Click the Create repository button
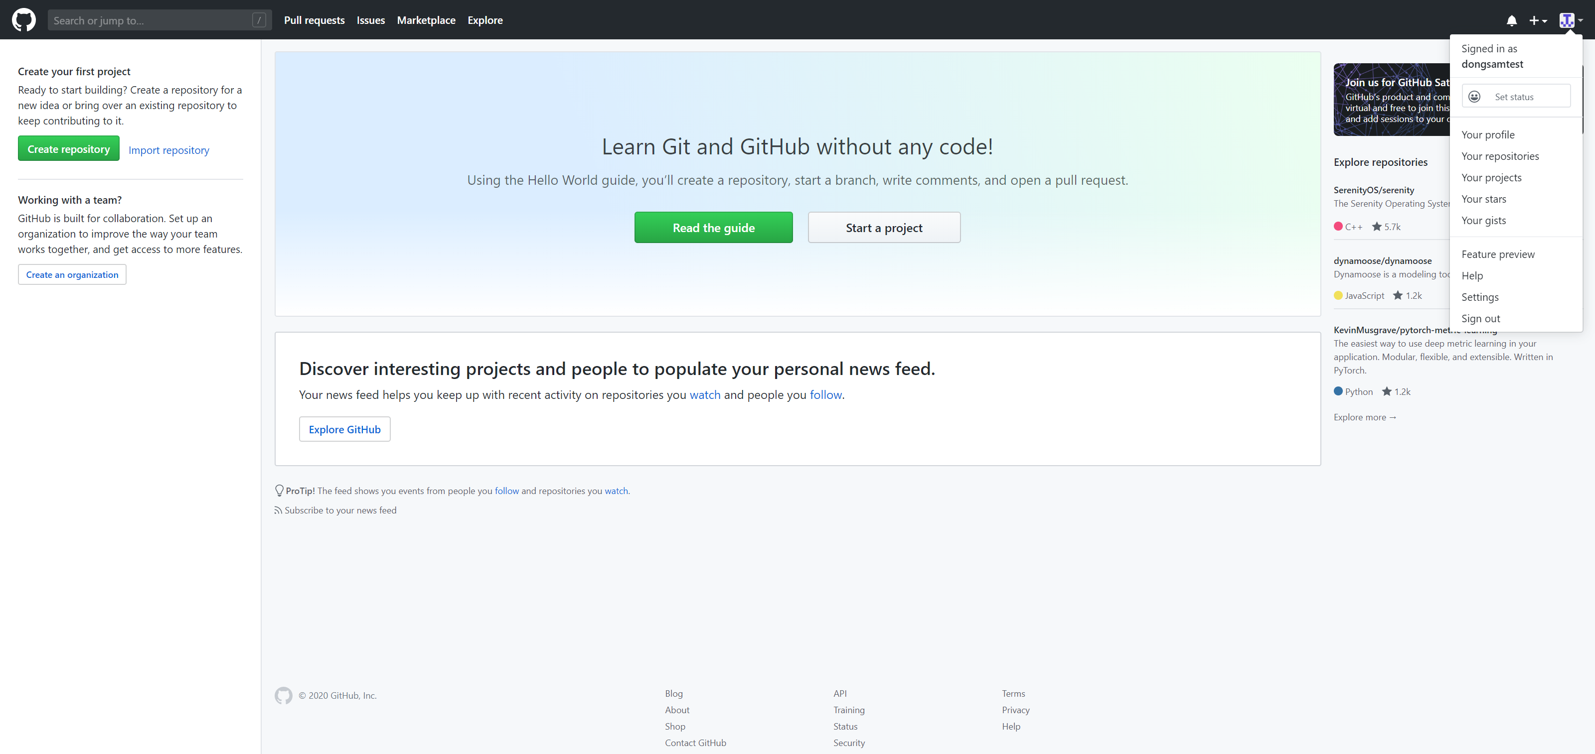The image size is (1595, 754). [x=68, y=148]
